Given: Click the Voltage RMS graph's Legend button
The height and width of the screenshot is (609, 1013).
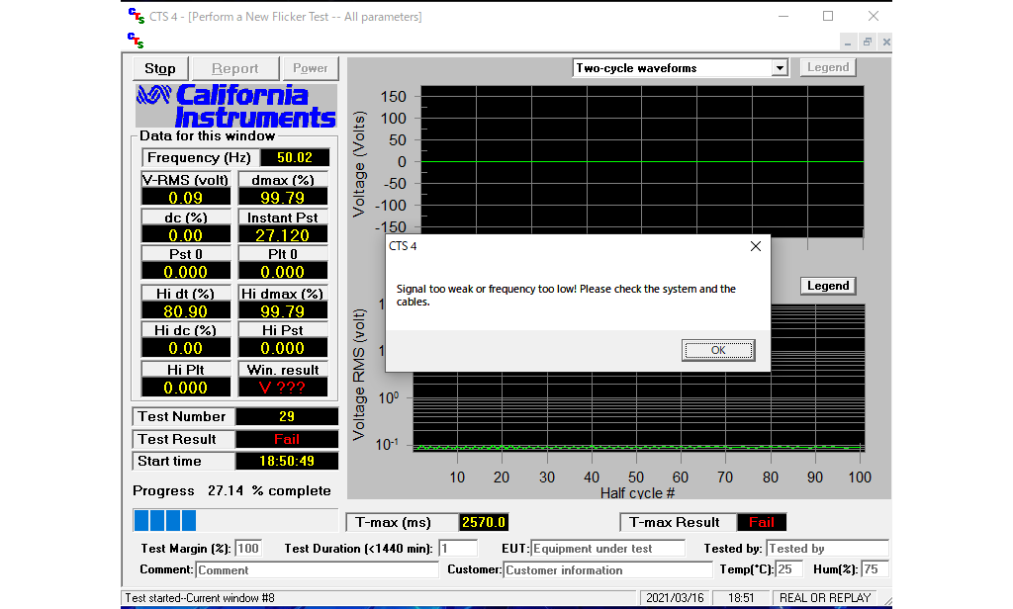Looking at the screenshot, I should [x=828, y=286].
